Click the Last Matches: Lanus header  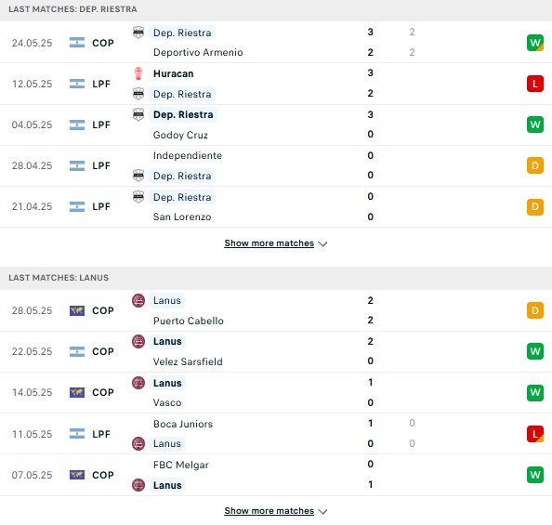59,278
